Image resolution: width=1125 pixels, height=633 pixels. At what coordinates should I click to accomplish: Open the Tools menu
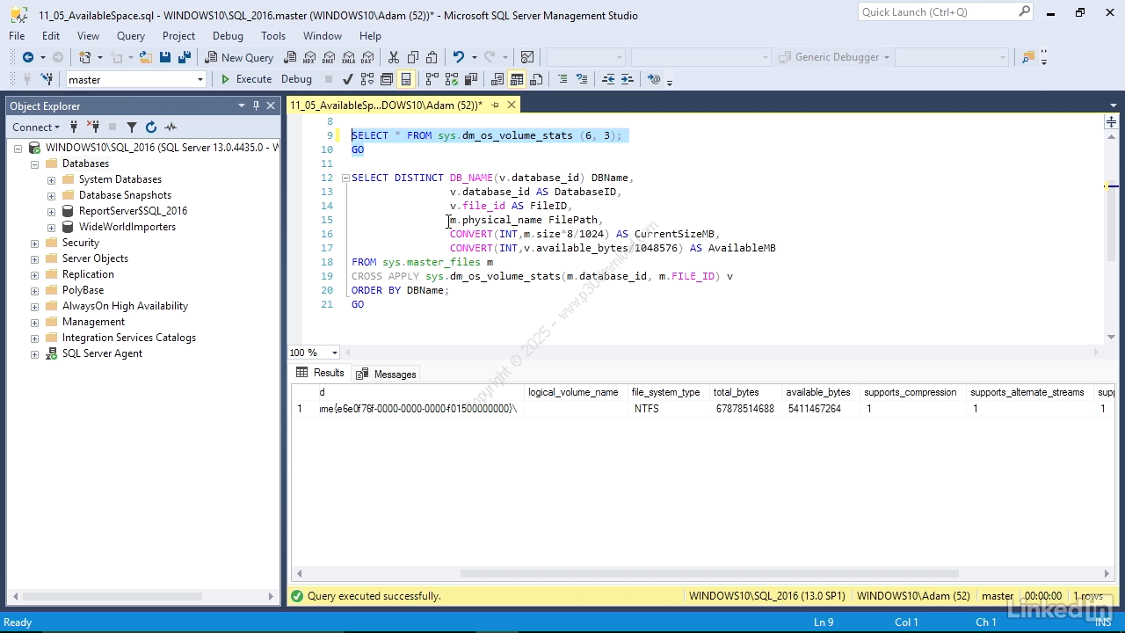pos(273,36)
